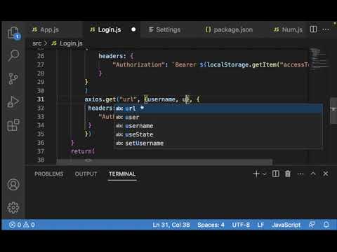Switch to the Num.js tab

[289, 29]
